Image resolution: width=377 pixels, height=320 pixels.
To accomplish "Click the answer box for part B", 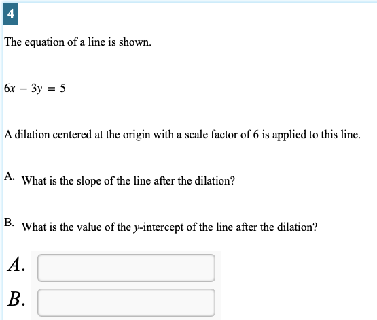I will tap(126, 303).
